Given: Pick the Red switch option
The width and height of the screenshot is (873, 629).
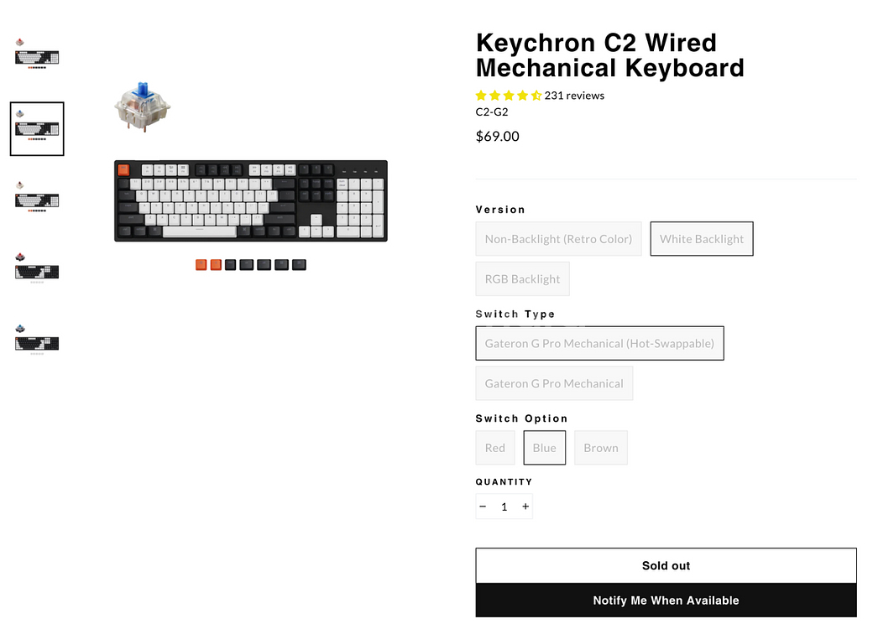Looking at the screenshot, I should [495, 448].
